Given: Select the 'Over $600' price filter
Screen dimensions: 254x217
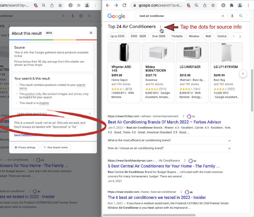Looking at the screenshot, I should [158, 36].
